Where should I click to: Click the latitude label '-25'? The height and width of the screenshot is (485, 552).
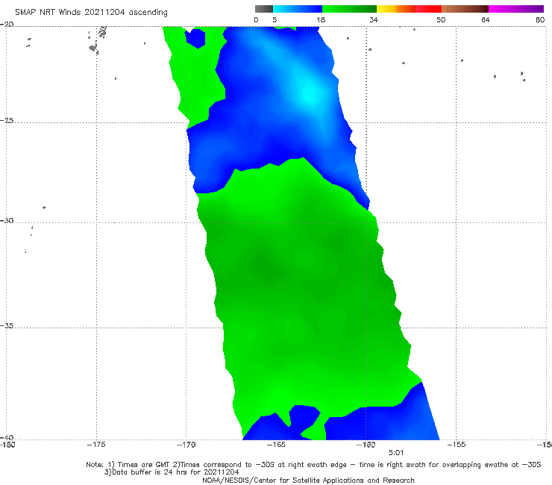(x=7, y=120)
